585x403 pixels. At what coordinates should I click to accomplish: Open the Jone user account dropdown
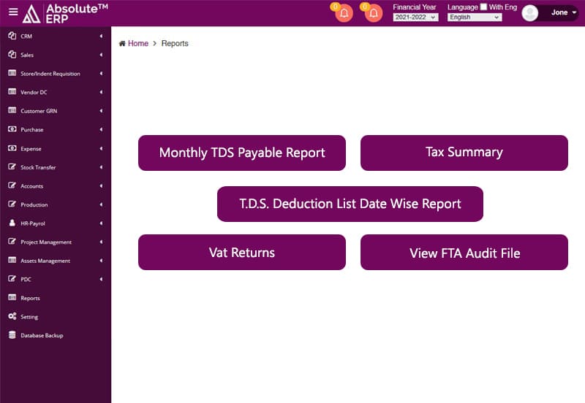coord(563,12)
